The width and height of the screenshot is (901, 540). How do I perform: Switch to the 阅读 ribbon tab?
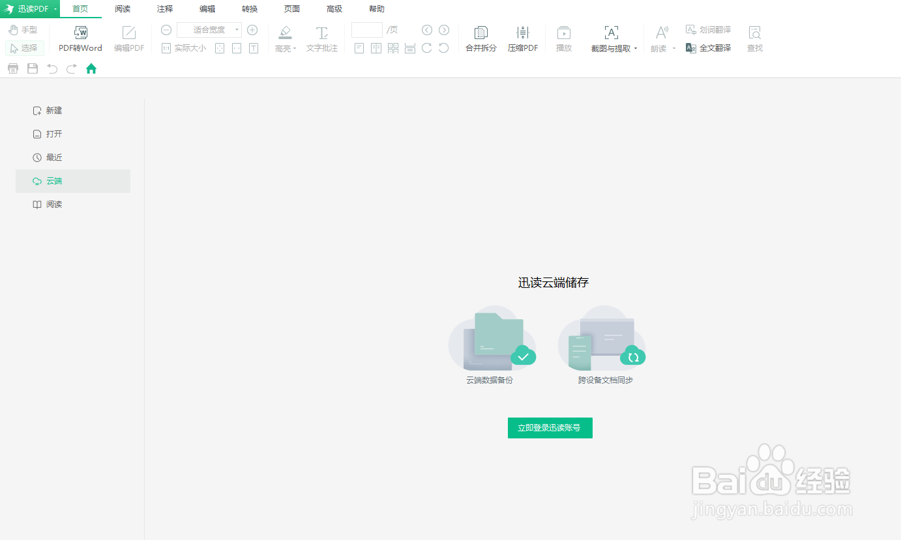tap(123, 9)
